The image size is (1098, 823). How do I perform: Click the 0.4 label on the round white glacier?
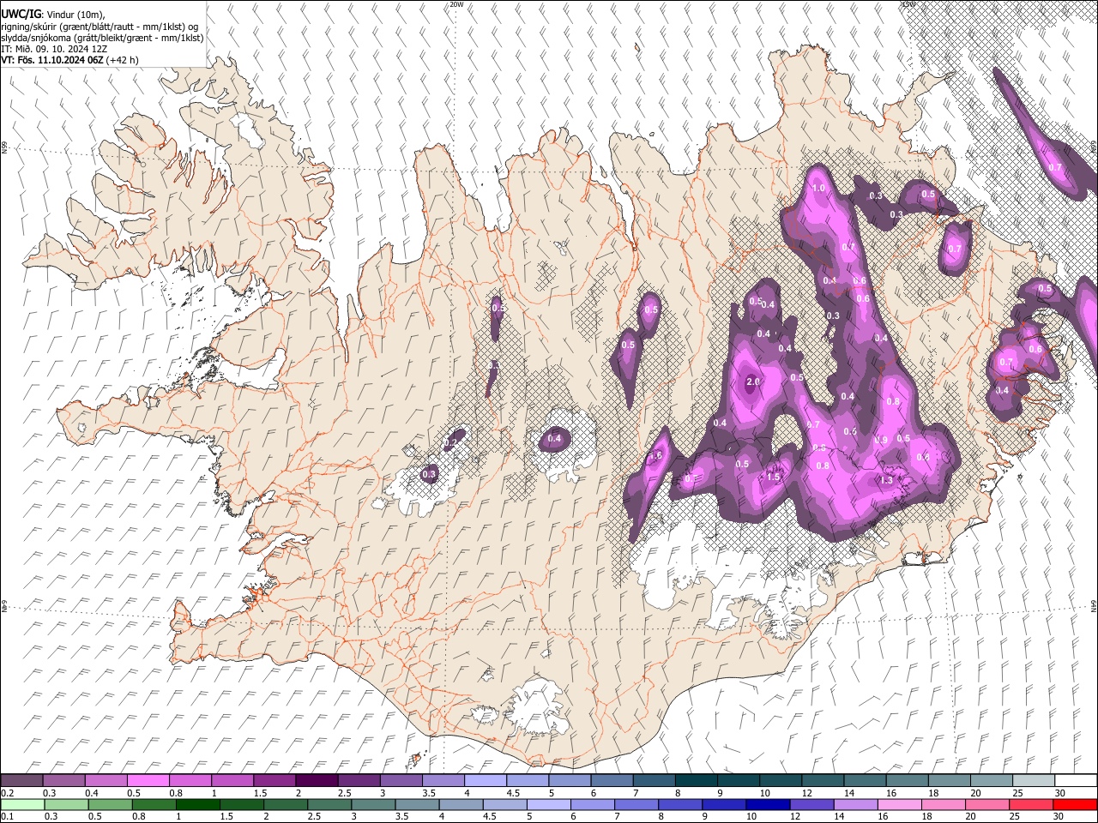click(x=554, y=439)
